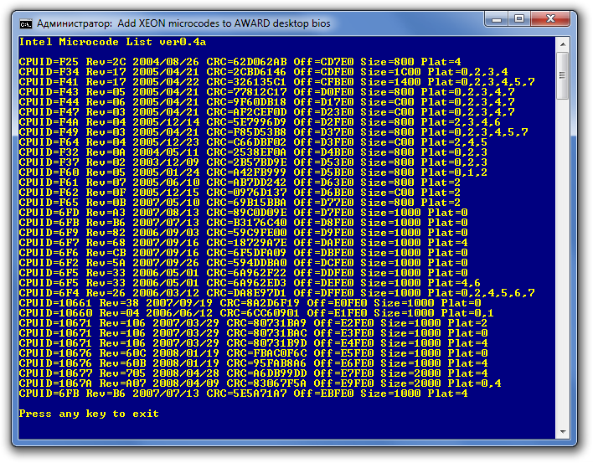593x463 pixels.
Task: Click the CPUID=10677 Rev=705 line
Action: [x=254, y=373]
